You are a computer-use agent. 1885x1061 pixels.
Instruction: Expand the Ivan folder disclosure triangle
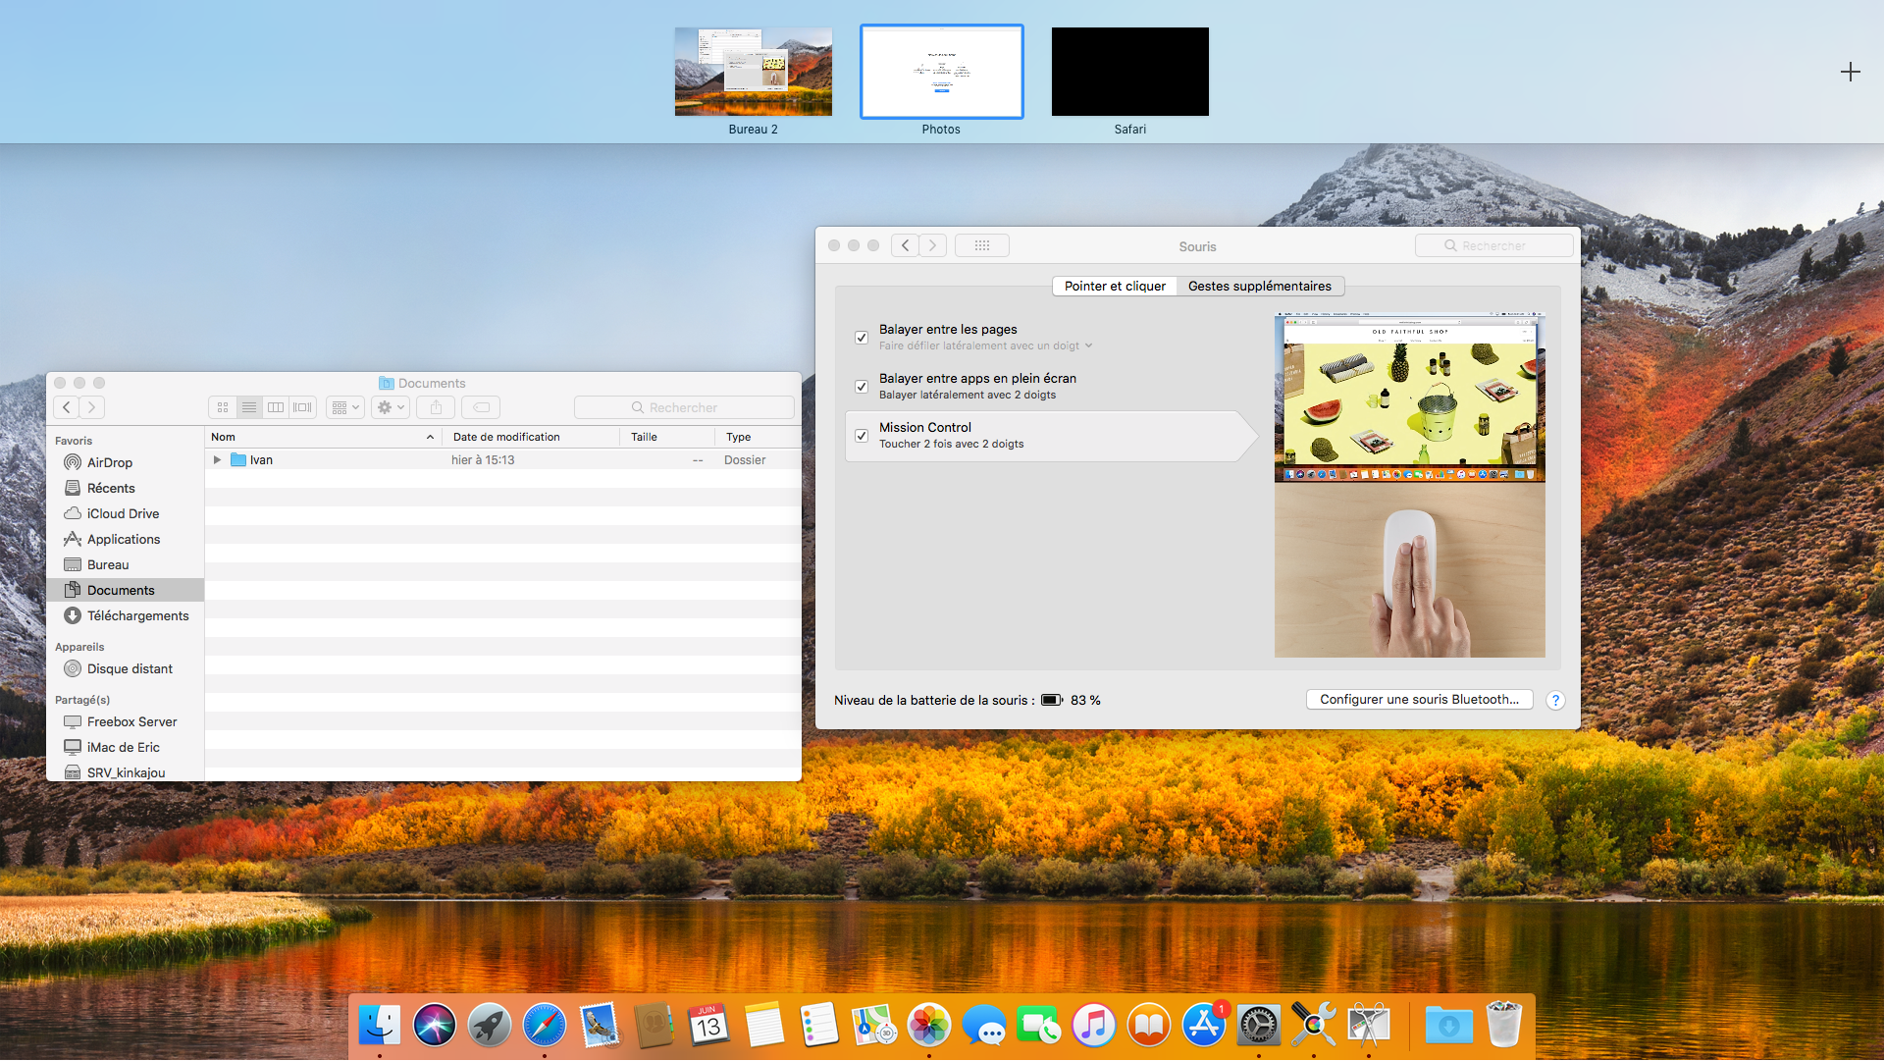[217, 459]
